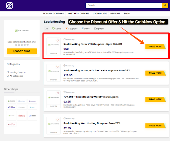Filter offers by Coupons
Screen dimensions: 170x141
click(71, 29)
